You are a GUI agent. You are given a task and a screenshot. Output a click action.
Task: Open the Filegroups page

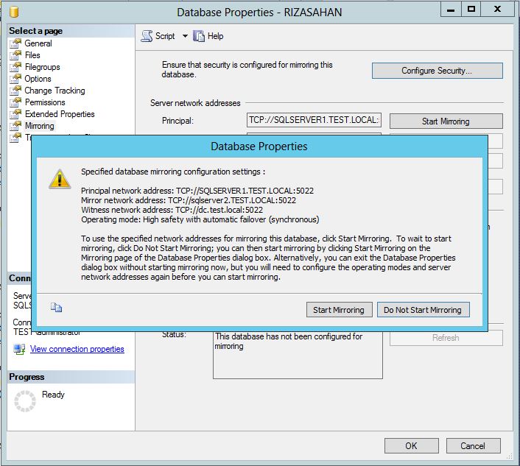point(42,67)
